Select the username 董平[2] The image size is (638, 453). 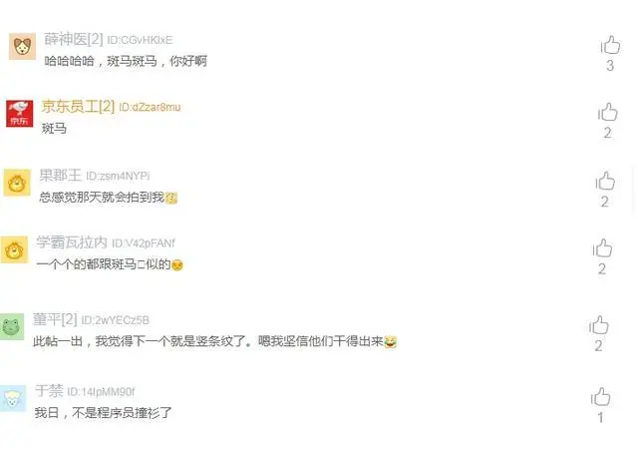click(55, 319)
